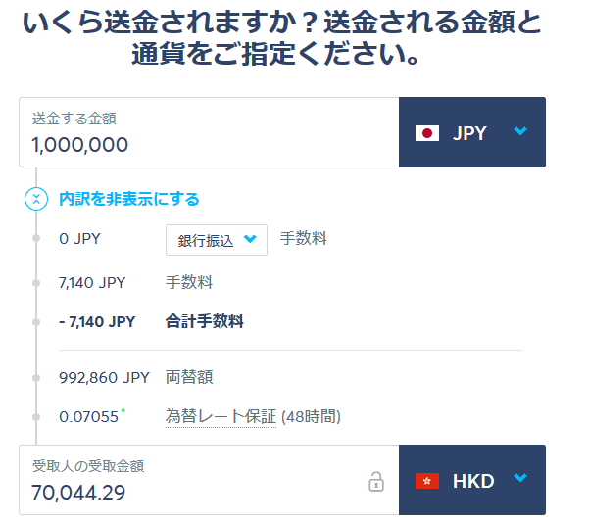Click the chevron arrow beside JPY
This screenshot has width=589, height=524.
click(520, 132)
